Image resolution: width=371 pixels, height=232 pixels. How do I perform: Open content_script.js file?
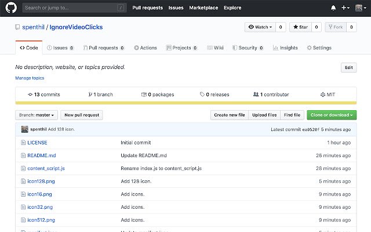coord(46,168)
